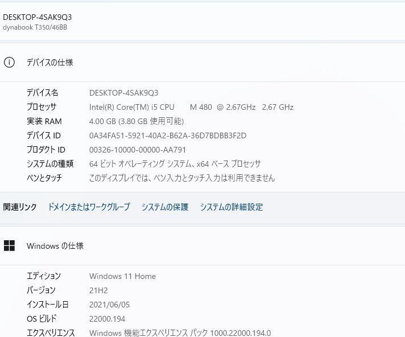
Task: Click the プロセッサ label
Action: coord(42,106)
